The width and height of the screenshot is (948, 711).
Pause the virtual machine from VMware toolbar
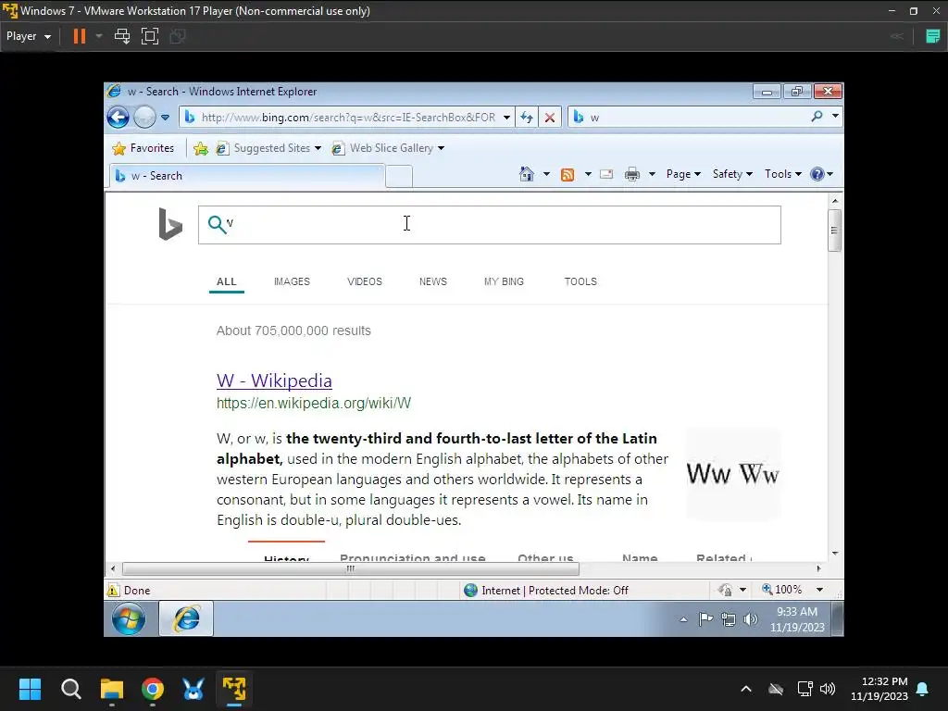tap(80, 36)
